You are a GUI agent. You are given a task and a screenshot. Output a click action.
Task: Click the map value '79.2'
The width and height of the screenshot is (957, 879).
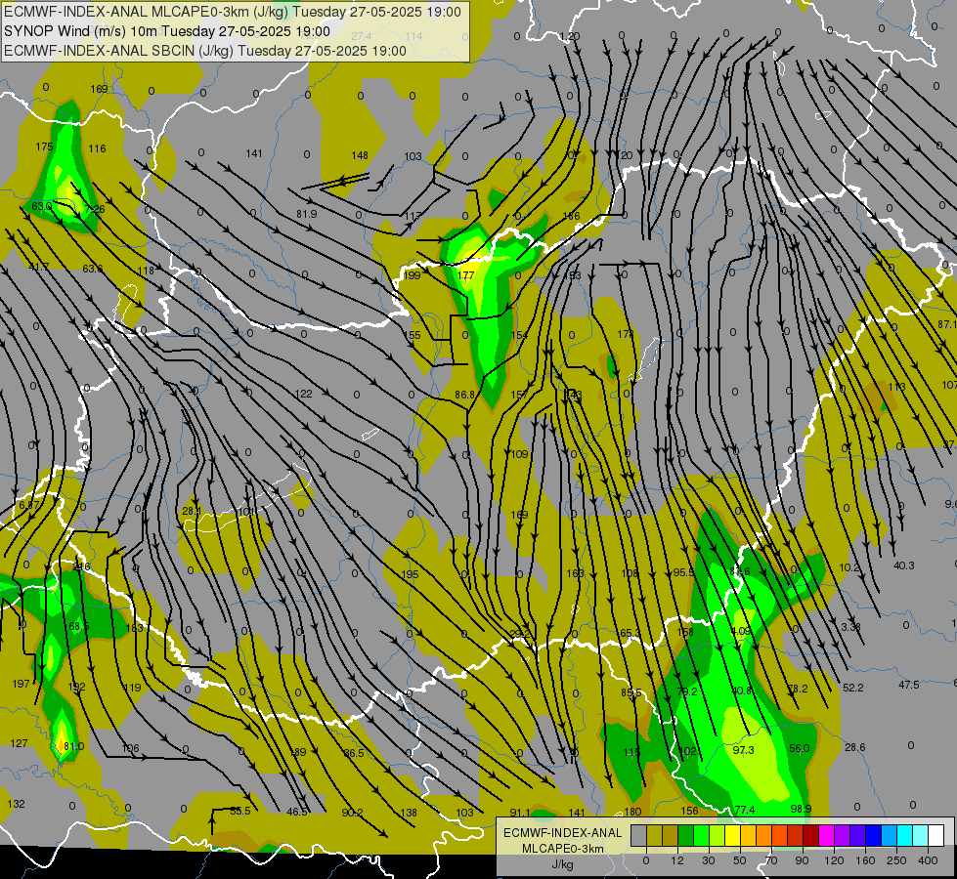tap(686, 691)
